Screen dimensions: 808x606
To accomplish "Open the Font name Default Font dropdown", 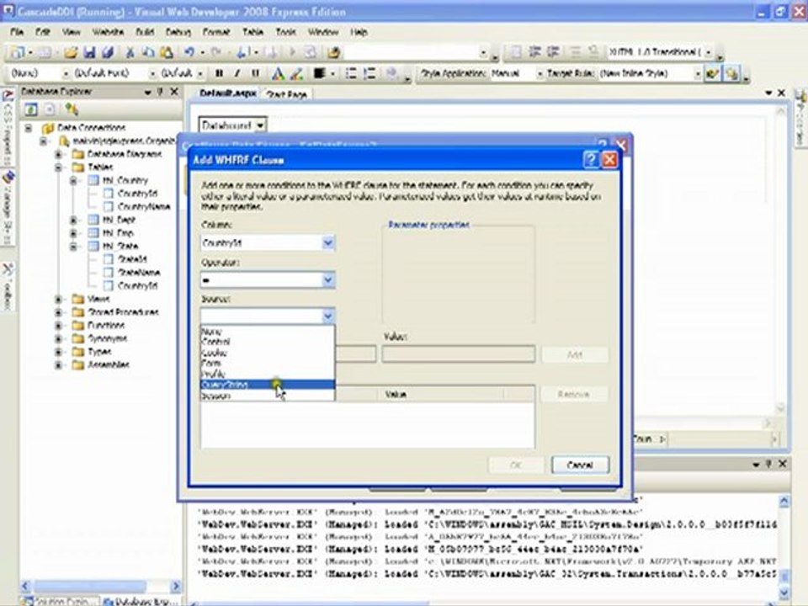I will click(152, 74).
